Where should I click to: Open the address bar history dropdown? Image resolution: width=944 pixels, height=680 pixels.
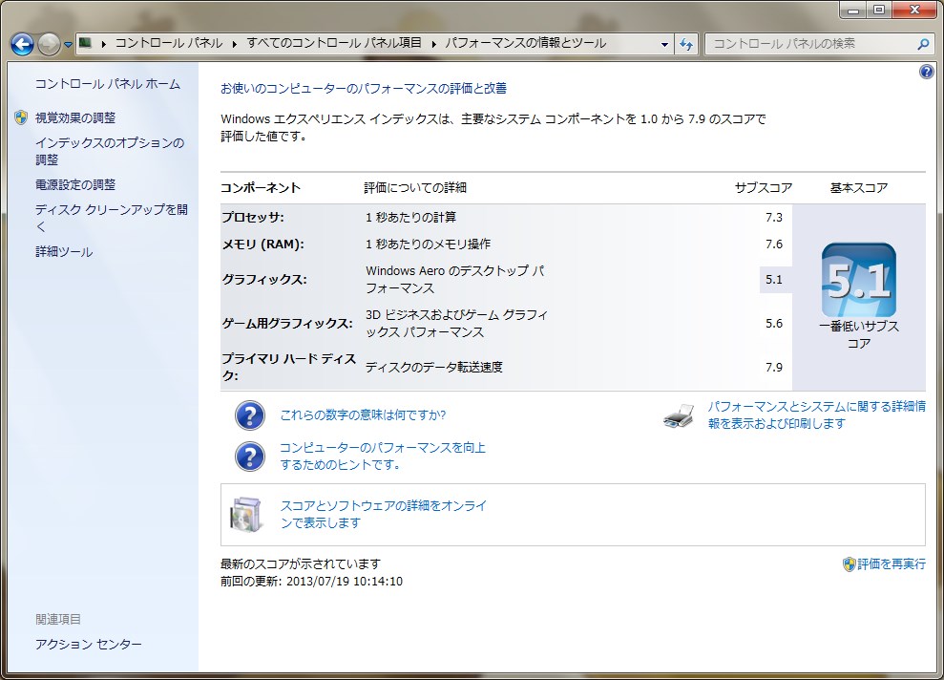(x=666, y=44)
